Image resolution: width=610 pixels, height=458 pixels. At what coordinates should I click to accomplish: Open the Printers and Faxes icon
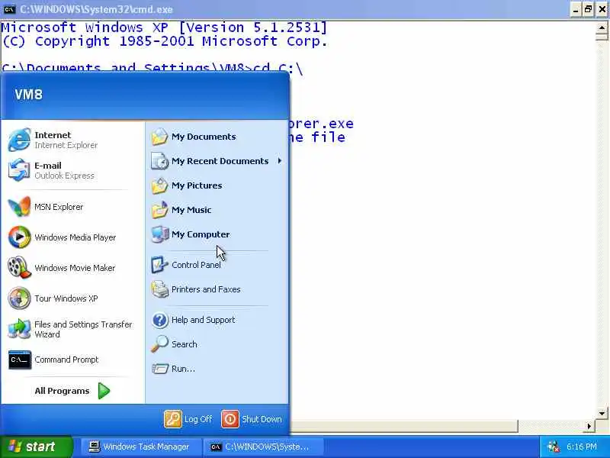coord(159,289)
